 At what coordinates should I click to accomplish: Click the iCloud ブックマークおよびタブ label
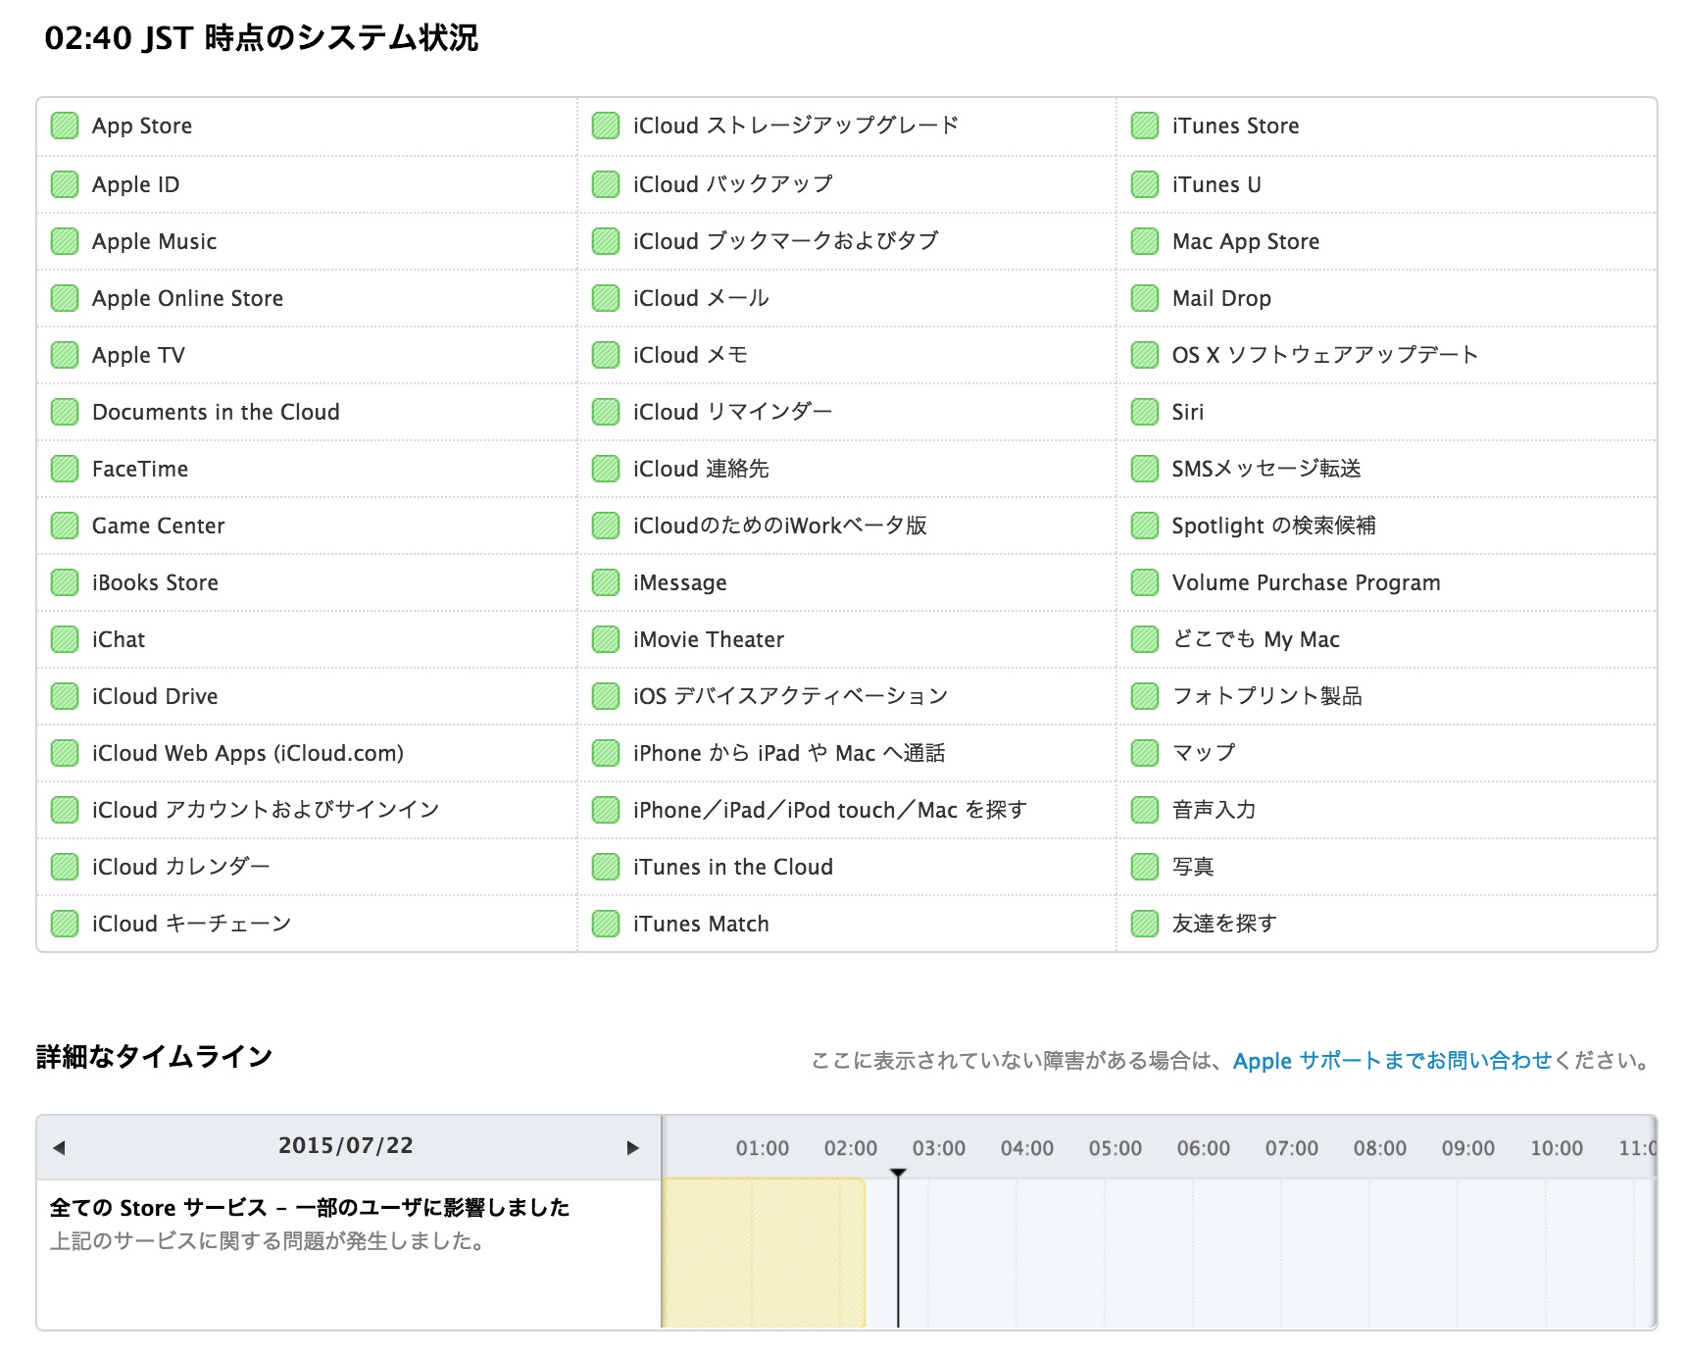[x=785, y=241]
